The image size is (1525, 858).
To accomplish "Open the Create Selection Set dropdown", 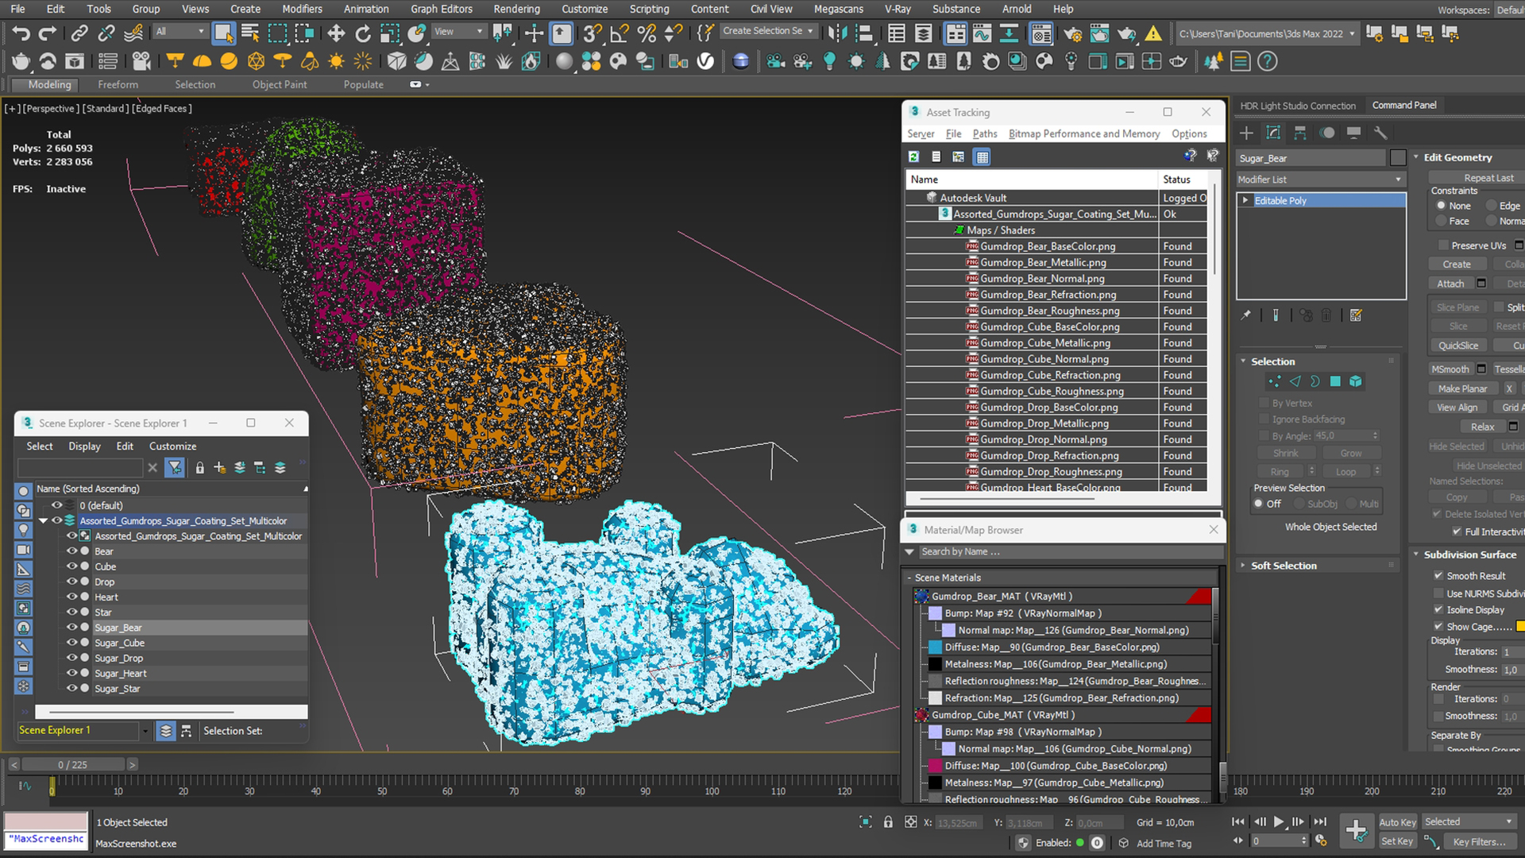I will coord(768,31).
